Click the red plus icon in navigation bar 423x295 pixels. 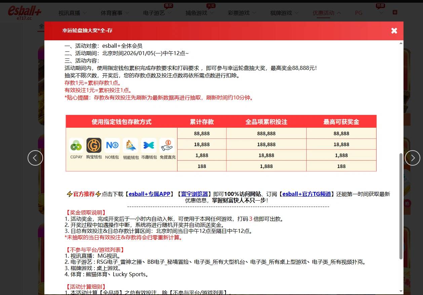tap(395, 12)
